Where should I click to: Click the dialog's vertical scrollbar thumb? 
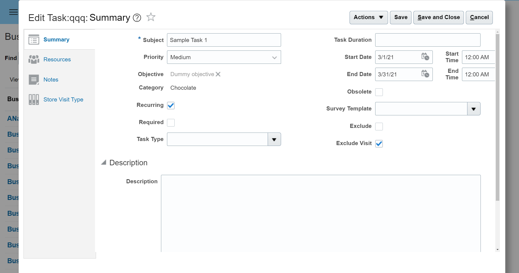[497, 117]
